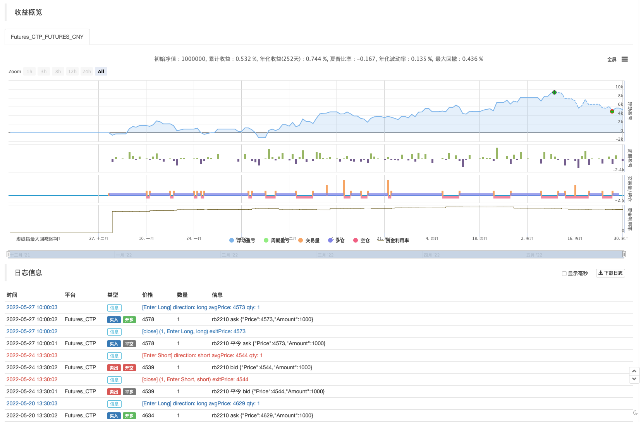Open the chart hamburger export menu
The width and height of the screenshot is (641, 422).
click(624, 59)
